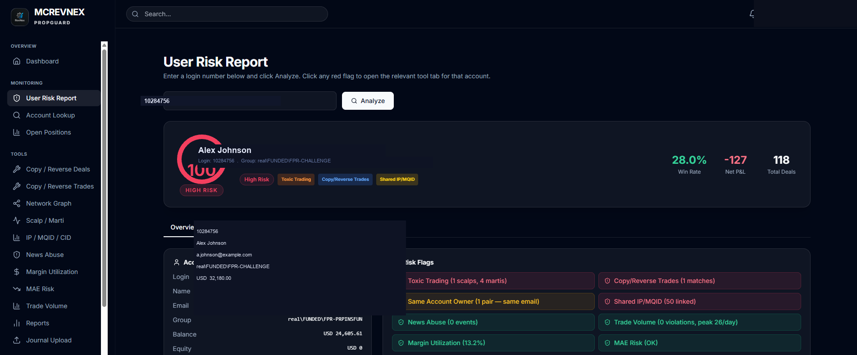Image resolution: width=857 pixels, height=355 pixels.
Task: Click Margin Utilization dollar icon
Action: click(17, 272)
